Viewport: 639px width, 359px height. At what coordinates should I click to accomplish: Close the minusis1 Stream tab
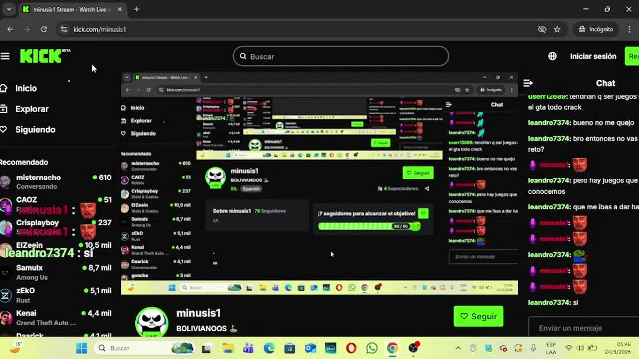(120, 9)
